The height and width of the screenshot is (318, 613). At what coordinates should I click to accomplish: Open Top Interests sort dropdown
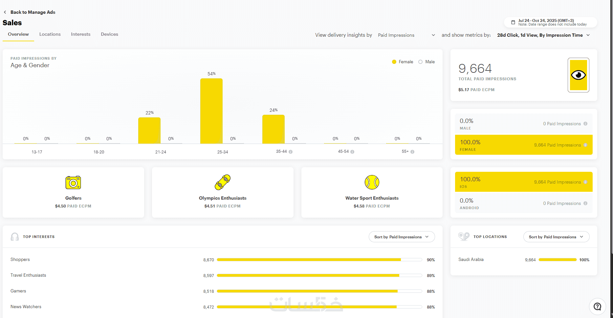tap(402, 237)
